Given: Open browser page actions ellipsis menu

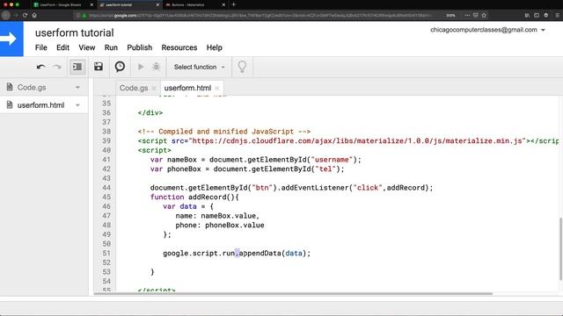Looking at the screenshot, I should [467, 16].
